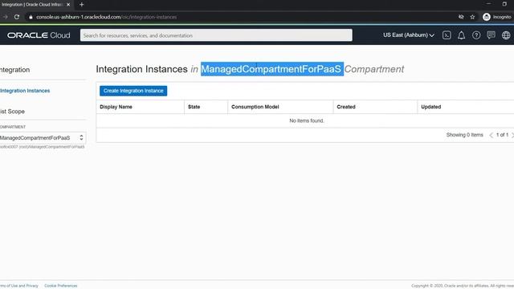Image resolution: width=514 pixels, height=289 pixels.
Task: Open the ManagedCompartmentForPaaS compartment selector
Action: point(43,137)
